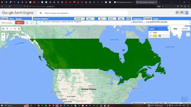191x107 pixels.
Task: Expand the Run dropdown arrow
Action: click(x=105, y=19)
